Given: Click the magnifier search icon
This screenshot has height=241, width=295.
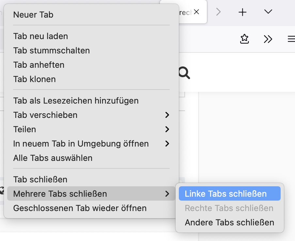Looking at the screenshot, I should tap(184, 73).
